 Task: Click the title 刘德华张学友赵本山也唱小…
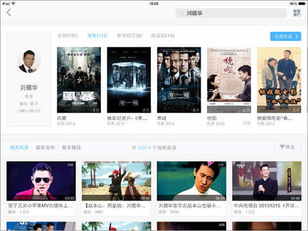click(190, 206)
